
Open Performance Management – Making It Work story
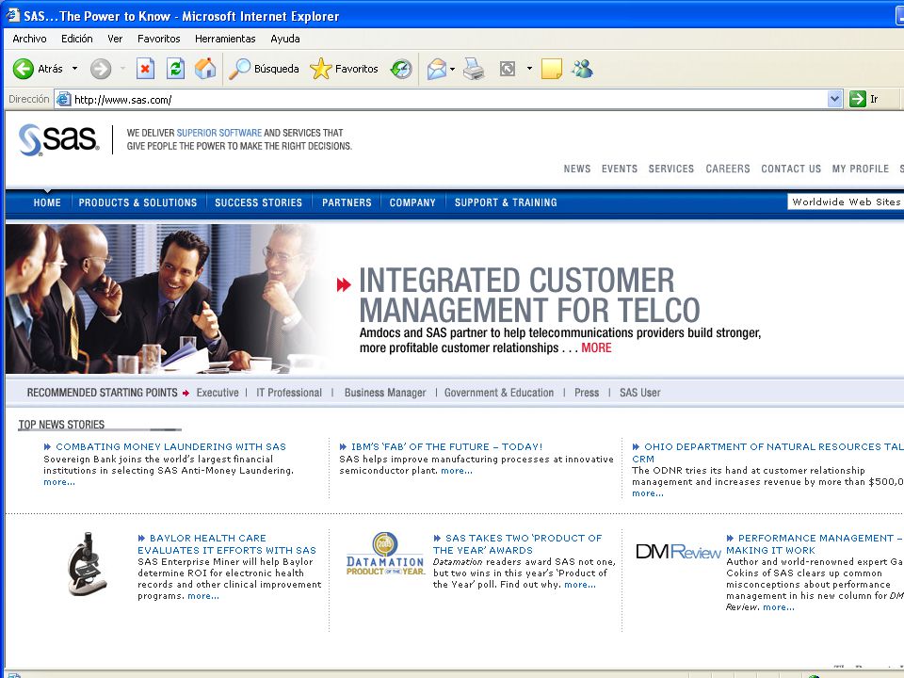click(814, 544)
